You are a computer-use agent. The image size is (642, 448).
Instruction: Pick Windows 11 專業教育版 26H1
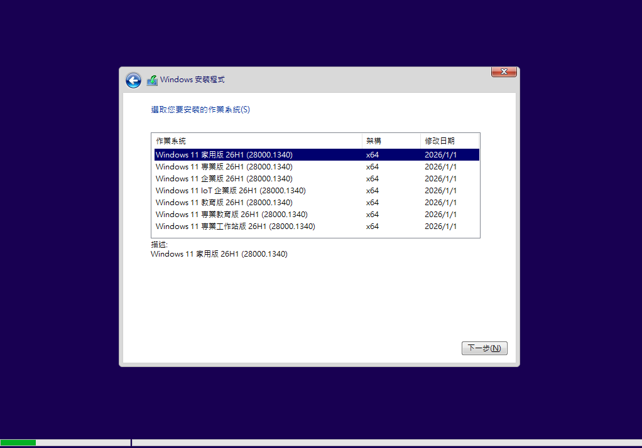click(317, 214)
